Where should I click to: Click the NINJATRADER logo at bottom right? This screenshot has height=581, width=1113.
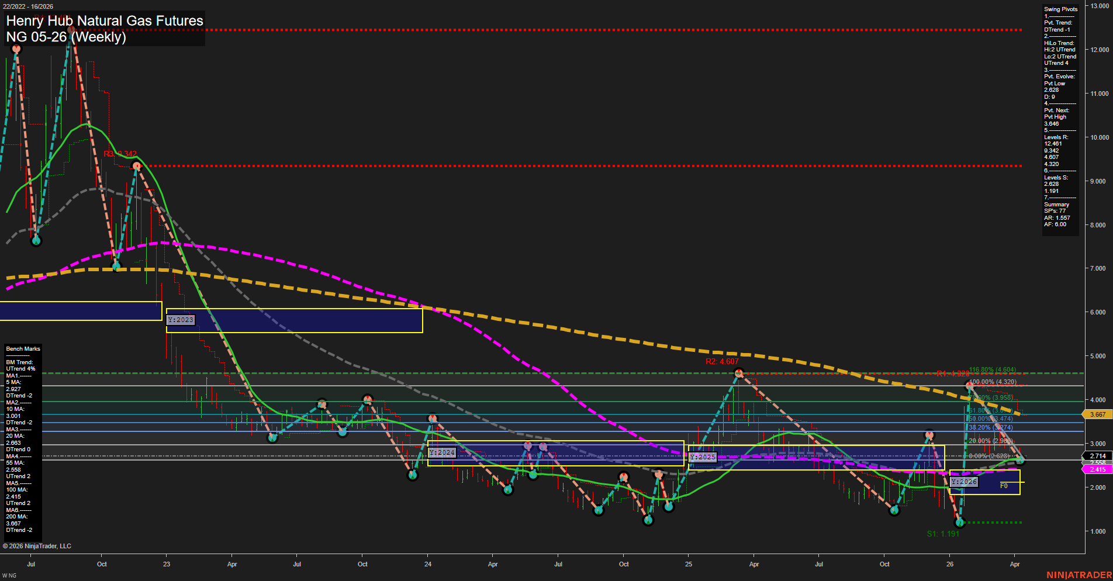coord(1081,574)
